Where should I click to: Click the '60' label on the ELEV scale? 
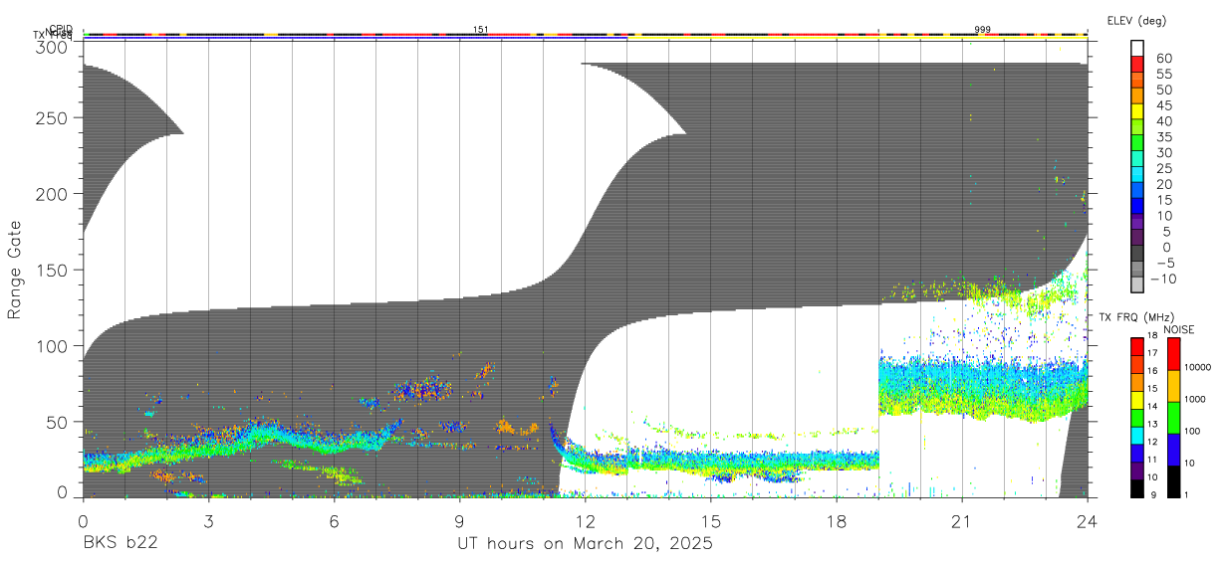click(1162, 59)
